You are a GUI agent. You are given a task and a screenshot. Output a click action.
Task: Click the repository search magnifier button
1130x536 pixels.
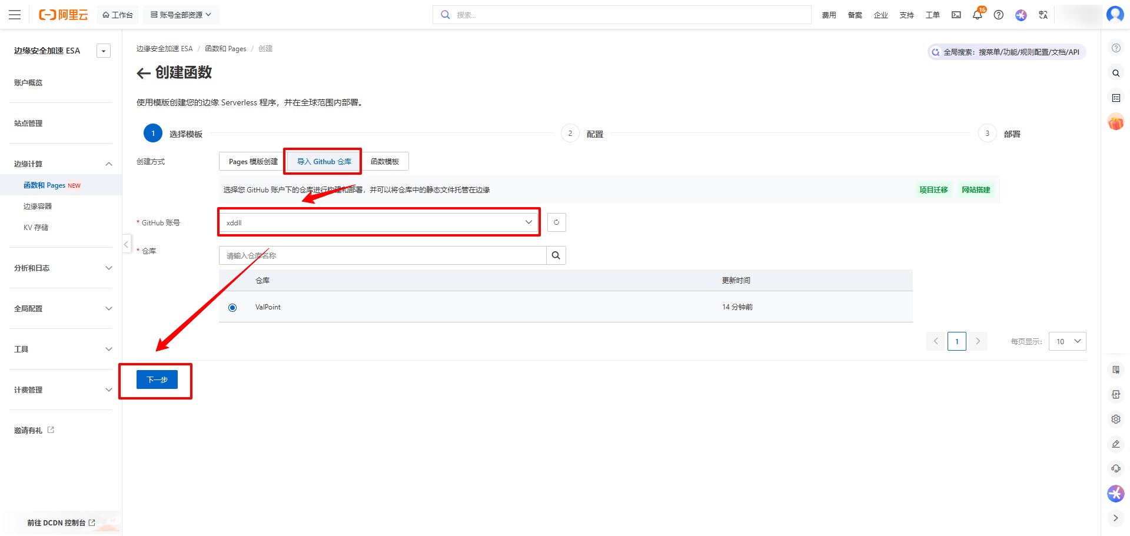[556, 255]
